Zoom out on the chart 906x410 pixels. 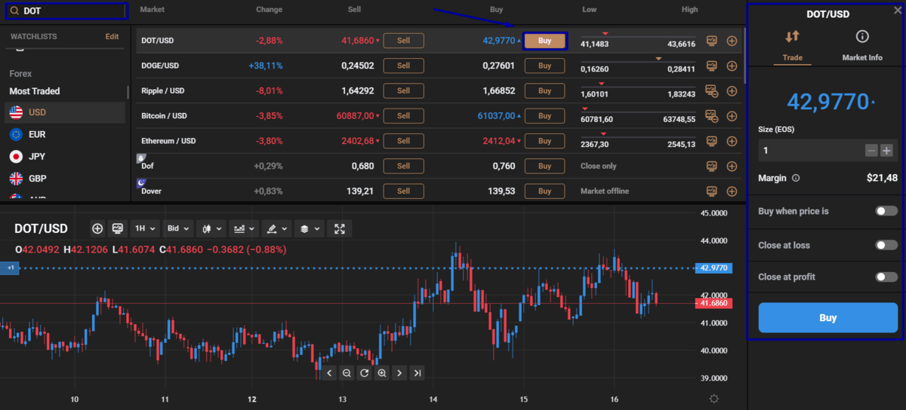point(347,373)
